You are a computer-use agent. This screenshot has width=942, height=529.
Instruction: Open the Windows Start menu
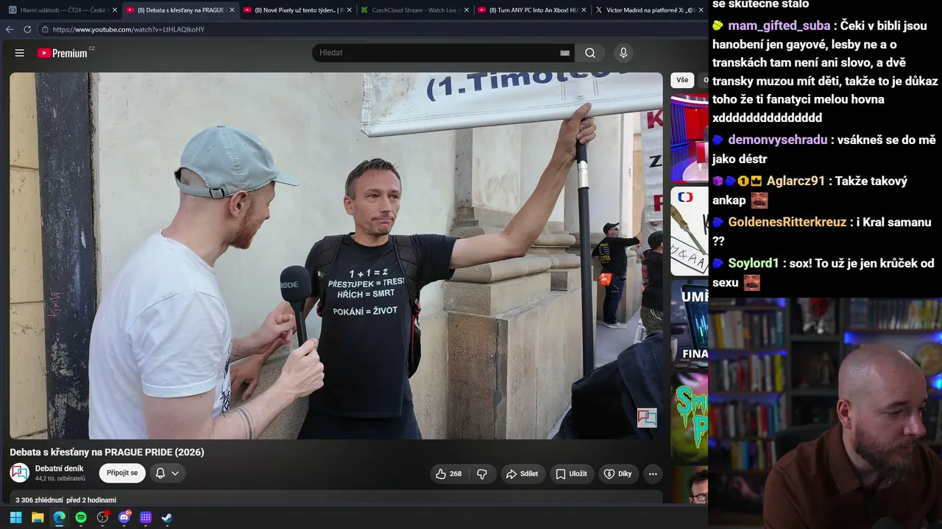click(15, 517)
